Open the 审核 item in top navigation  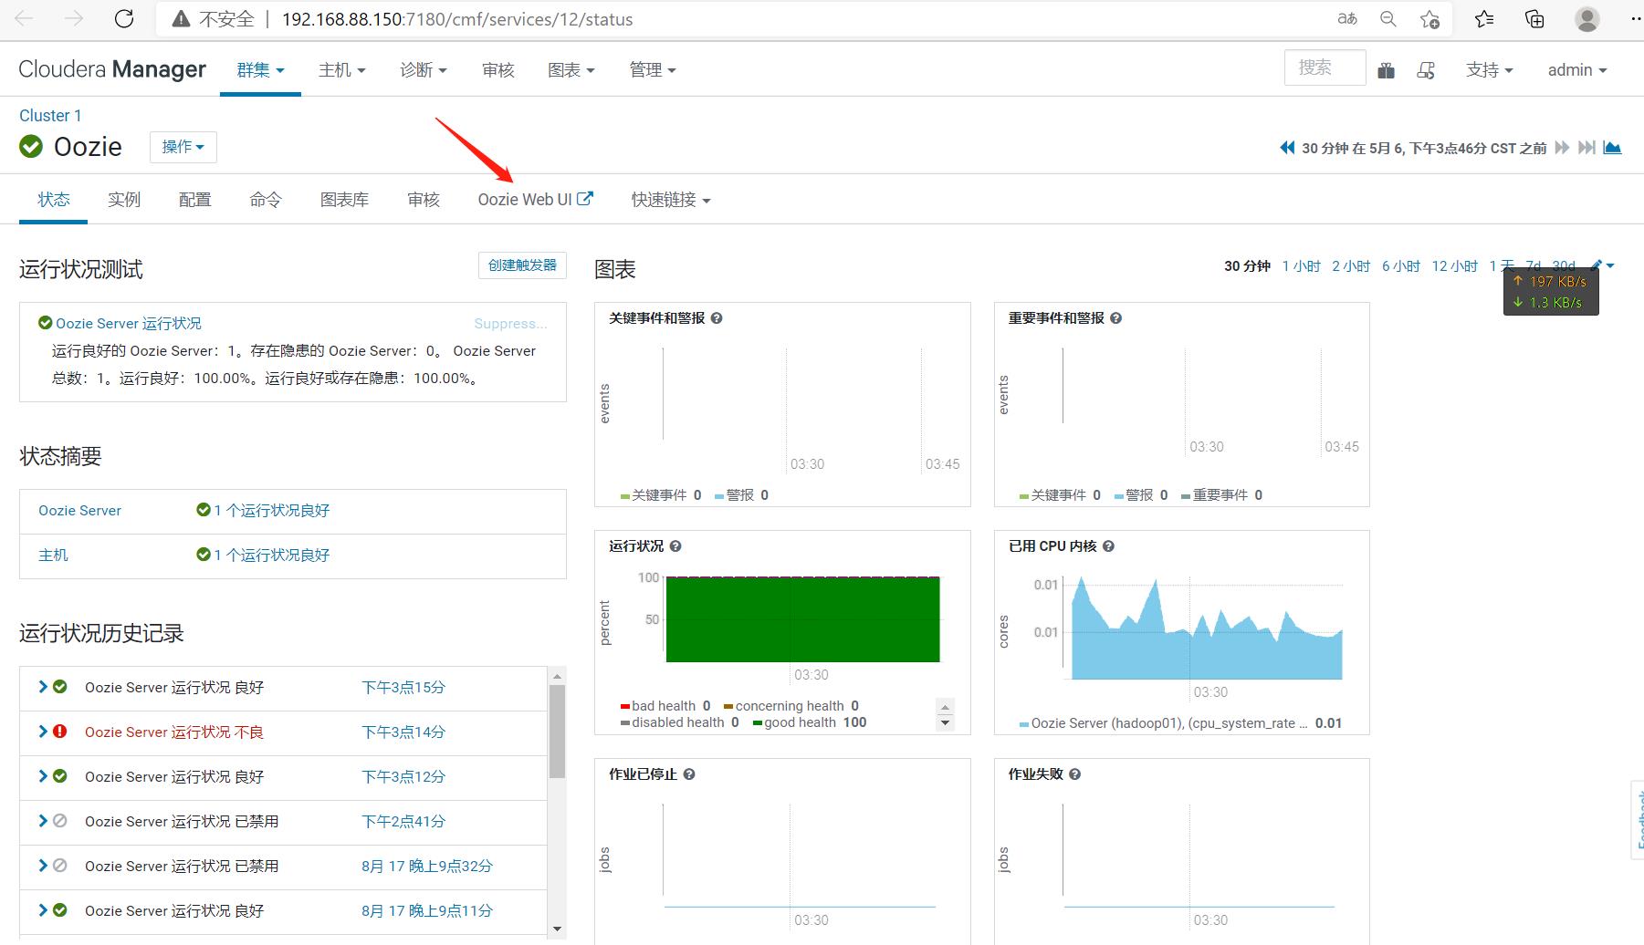(498, 70)
